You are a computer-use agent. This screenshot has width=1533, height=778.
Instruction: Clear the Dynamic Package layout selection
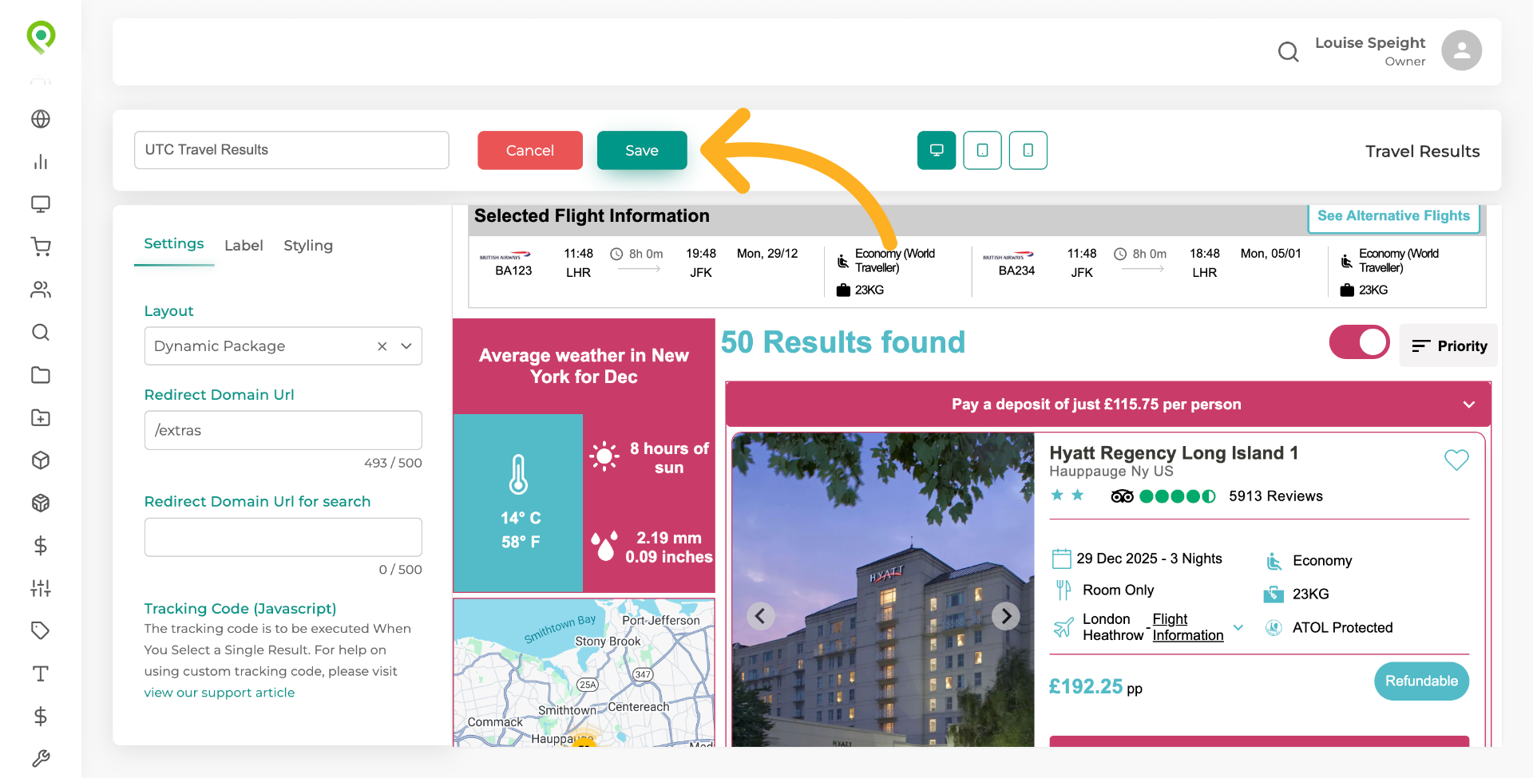[382, 346]
